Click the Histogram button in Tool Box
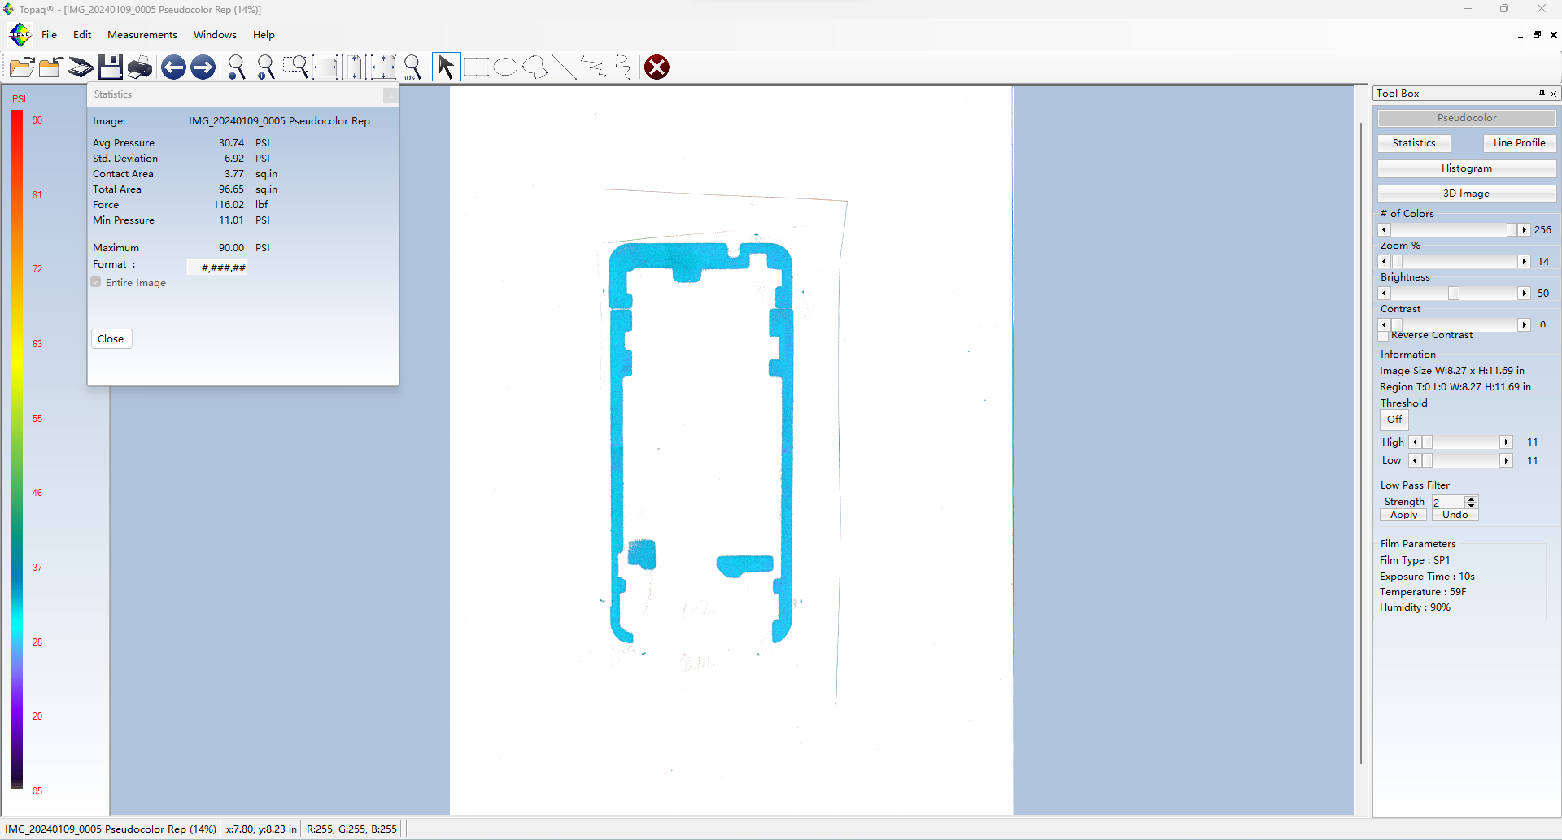This screenshot has height=840, width=1562. 1466,168
